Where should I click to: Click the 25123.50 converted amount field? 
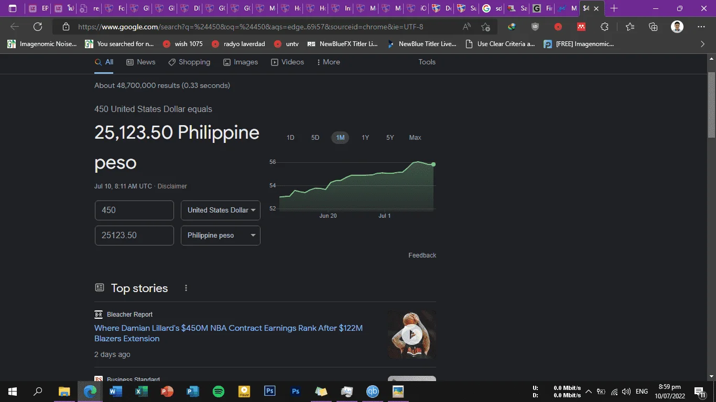coord(134,236)
